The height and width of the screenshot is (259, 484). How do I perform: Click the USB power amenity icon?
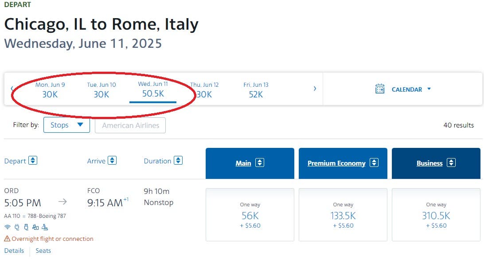26,227
